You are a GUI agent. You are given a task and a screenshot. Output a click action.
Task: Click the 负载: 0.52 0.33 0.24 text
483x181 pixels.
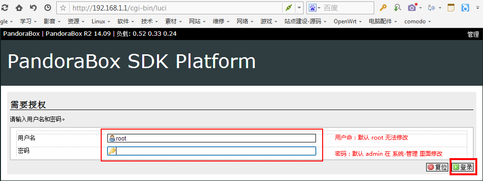pos(147,34)
